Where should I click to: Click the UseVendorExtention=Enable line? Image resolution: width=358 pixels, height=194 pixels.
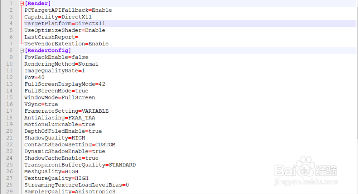pyautogui.click(x=67, y=44)
